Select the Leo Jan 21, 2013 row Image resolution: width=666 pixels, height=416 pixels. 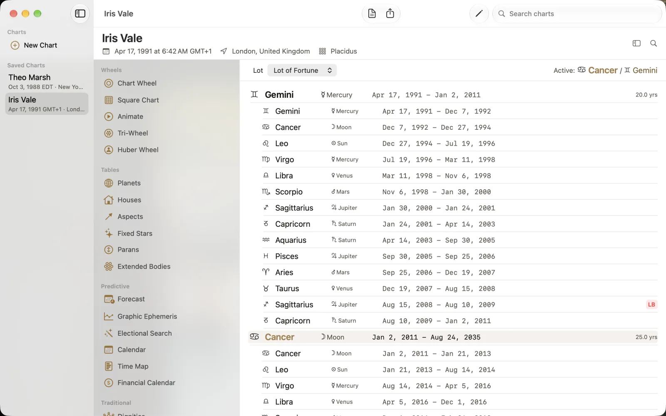(460, 369)
